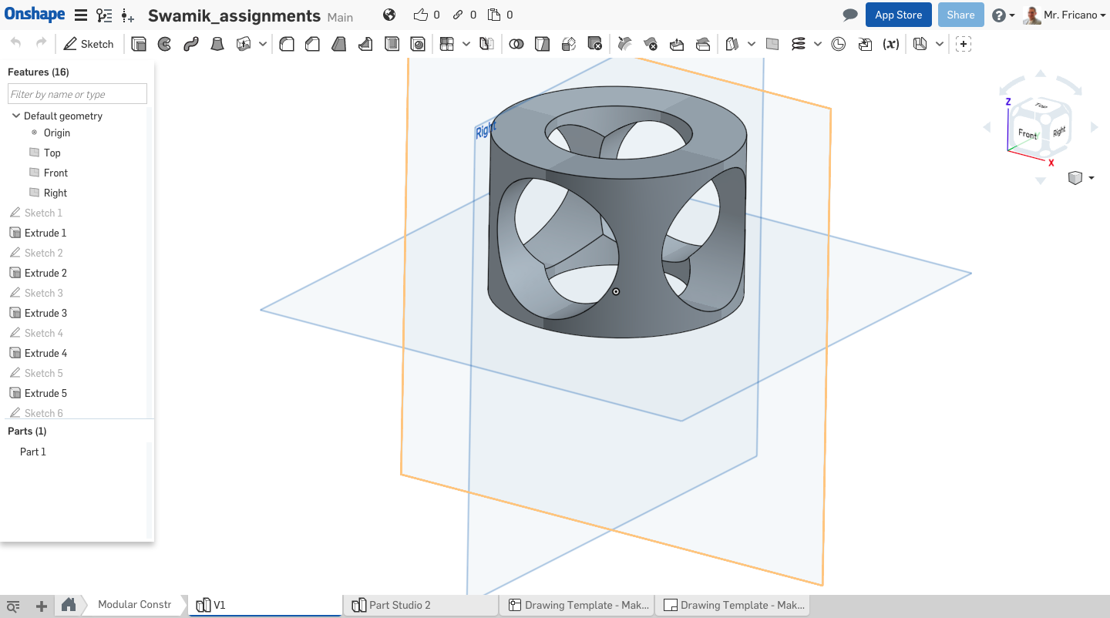The image size is (1110, 618).
Task: Open the dropdown next to the Thicken tool
Action: 263,44
